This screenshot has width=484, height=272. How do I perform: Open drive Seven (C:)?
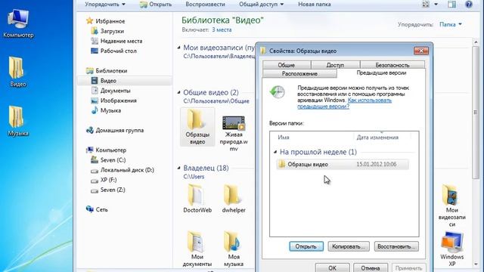click(x=113, y=160)
